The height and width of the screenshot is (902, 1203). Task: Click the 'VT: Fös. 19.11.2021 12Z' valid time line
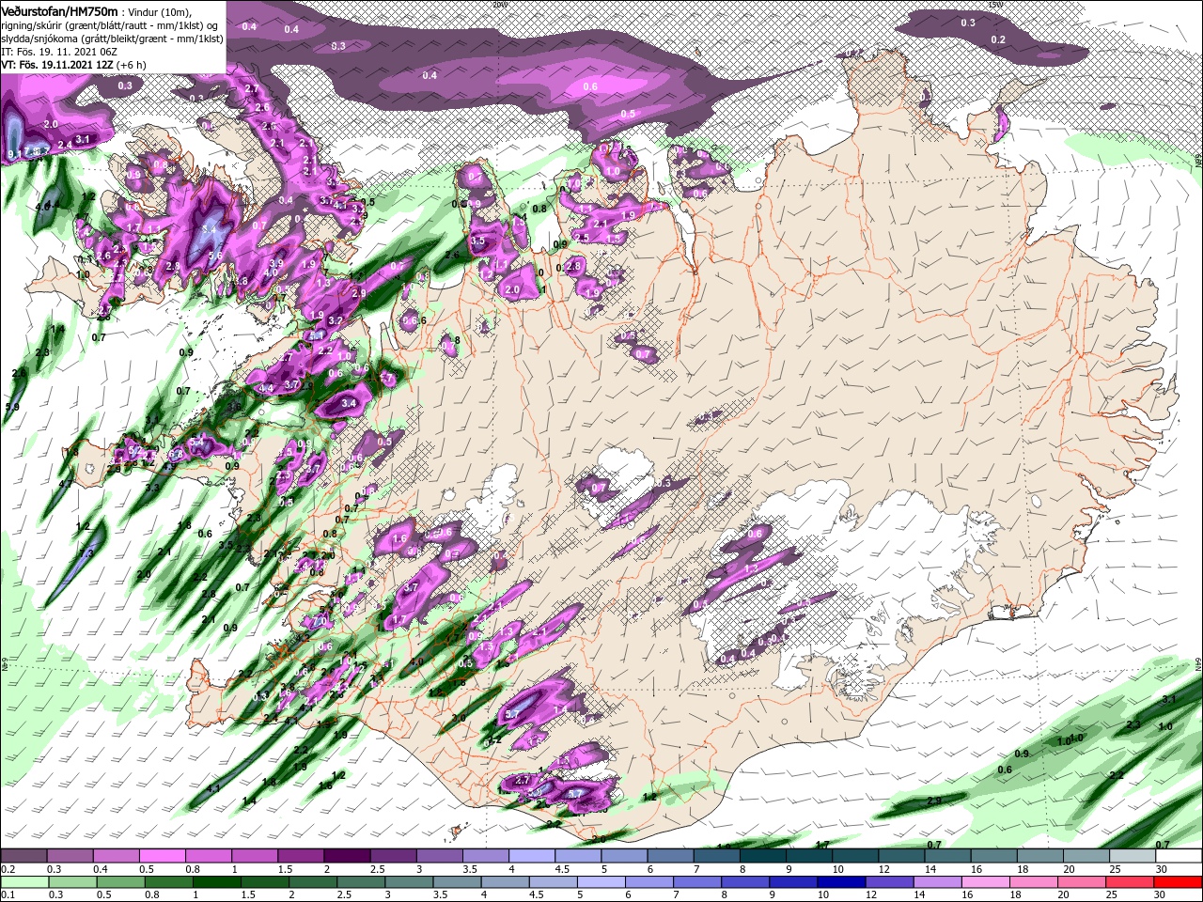pyautogui.click(x=58, y=65)
